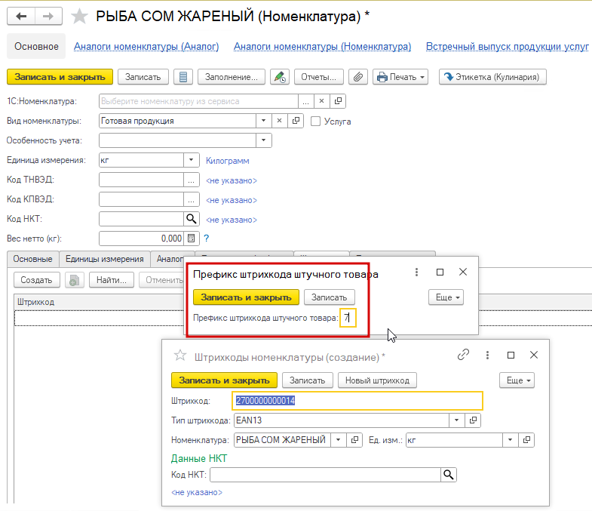Select Код ТНВЭД via ellipsis button

point(192,180)
